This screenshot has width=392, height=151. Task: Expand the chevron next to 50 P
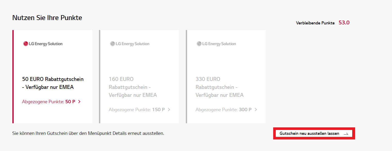pyautogui.click(x=79, y=102)
